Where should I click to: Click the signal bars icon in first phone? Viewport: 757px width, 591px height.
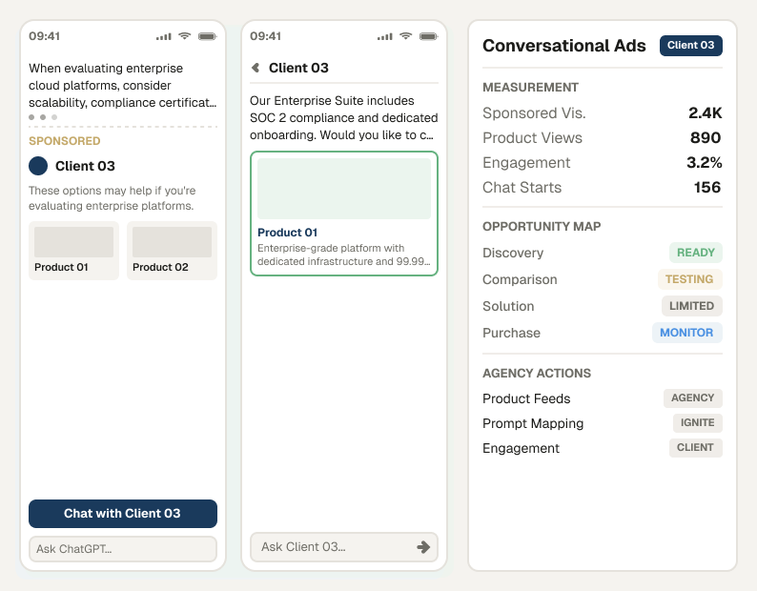click(164, 36)
